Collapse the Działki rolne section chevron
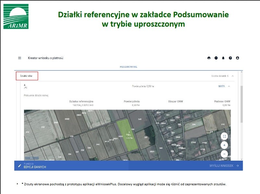The width and height of the screenshot is (260, 194). pos(233,76)
